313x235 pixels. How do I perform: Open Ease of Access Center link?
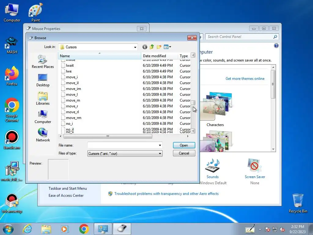[66, 196]
